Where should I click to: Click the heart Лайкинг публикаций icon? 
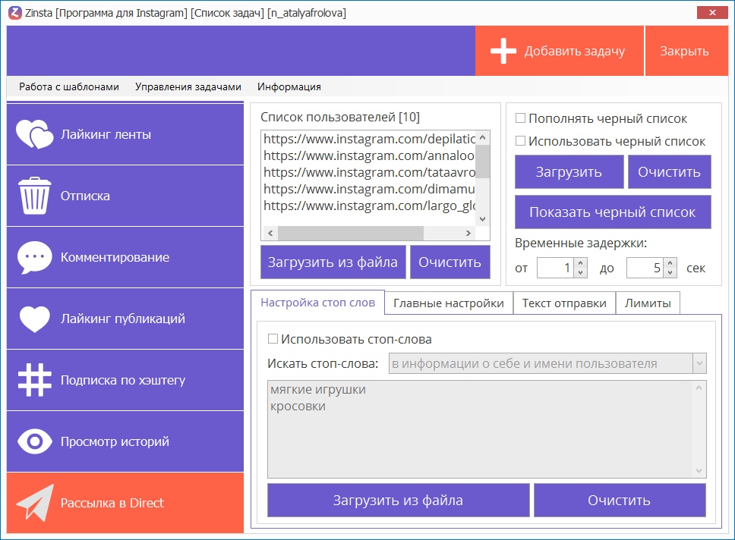point(34,319)
